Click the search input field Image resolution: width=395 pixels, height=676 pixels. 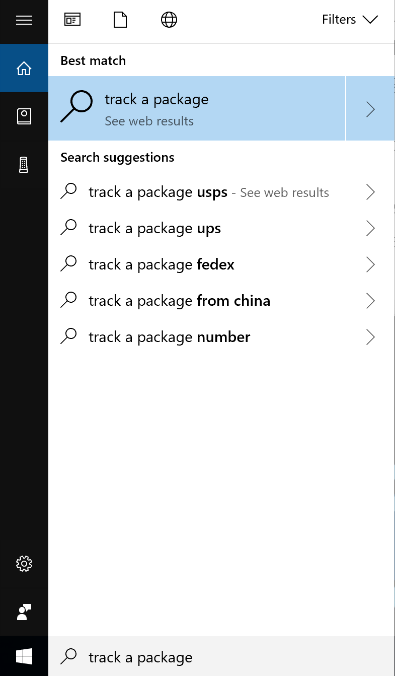click(x=221, y=657)
